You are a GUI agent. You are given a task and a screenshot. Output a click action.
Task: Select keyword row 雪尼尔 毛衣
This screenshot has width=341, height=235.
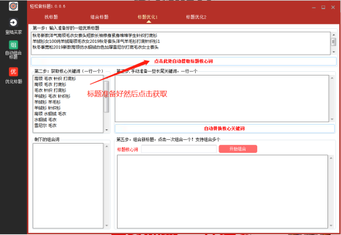pyautogui.click(x=46, y=126)
